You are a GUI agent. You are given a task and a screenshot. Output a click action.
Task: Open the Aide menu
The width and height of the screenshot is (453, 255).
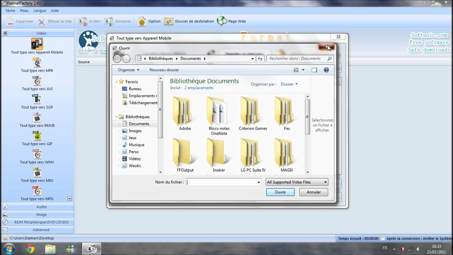55,11
